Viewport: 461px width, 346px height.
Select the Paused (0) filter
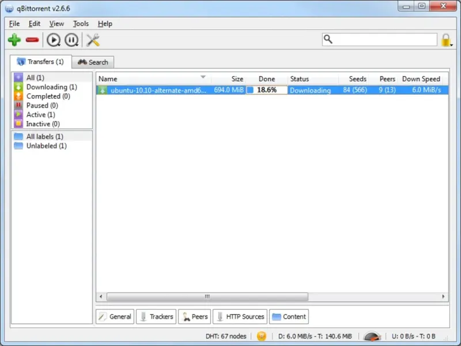52,106
